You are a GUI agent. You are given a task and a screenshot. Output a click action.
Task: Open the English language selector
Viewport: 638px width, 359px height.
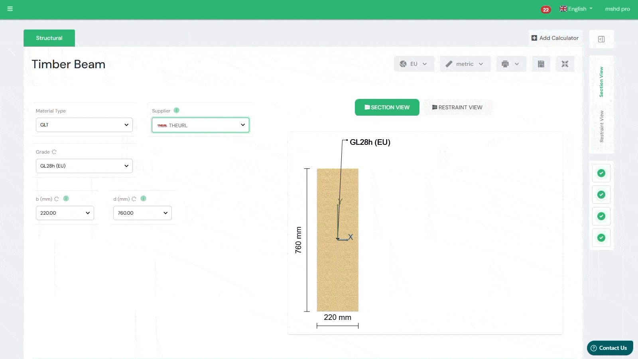(x=576, y=9)
